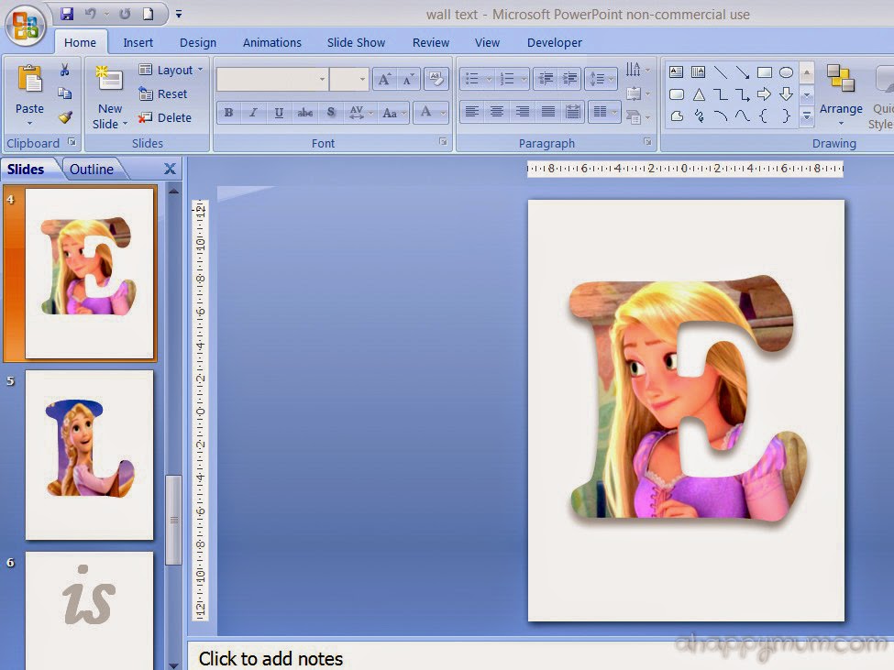Clear all text formatting

[x=436, y=79]
